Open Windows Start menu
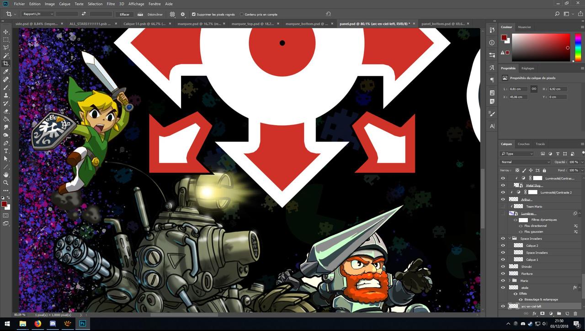585x331 pixels. pyautogui.click(x=7, y=324)
